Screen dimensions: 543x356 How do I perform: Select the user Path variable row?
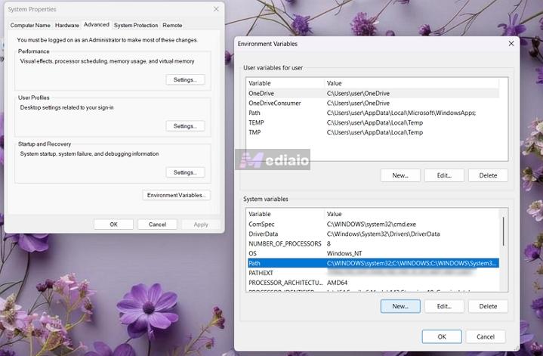click(373, 113)
